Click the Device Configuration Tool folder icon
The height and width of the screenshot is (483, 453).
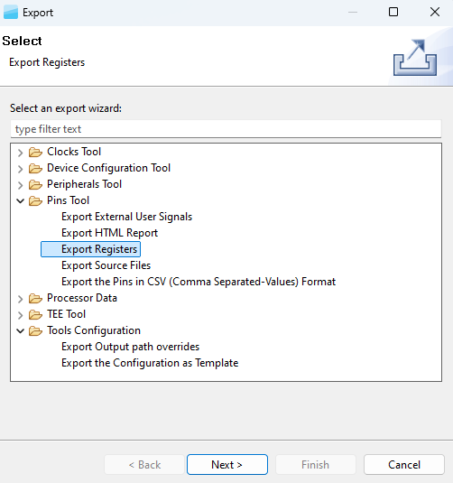coord(35,169)
